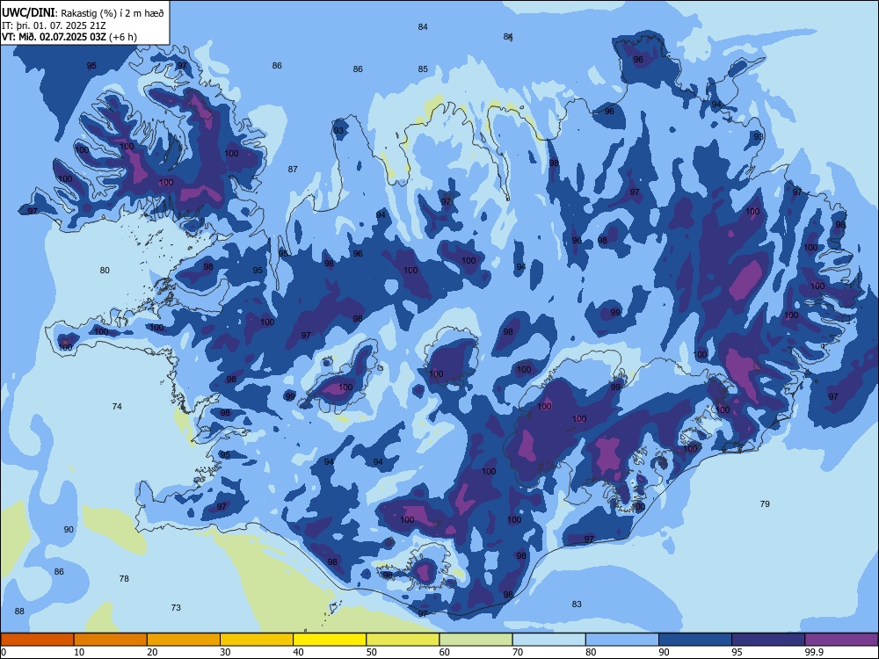Click the legend tick label "60"
The width and height of the screenshot is (879, 659).
445,652
